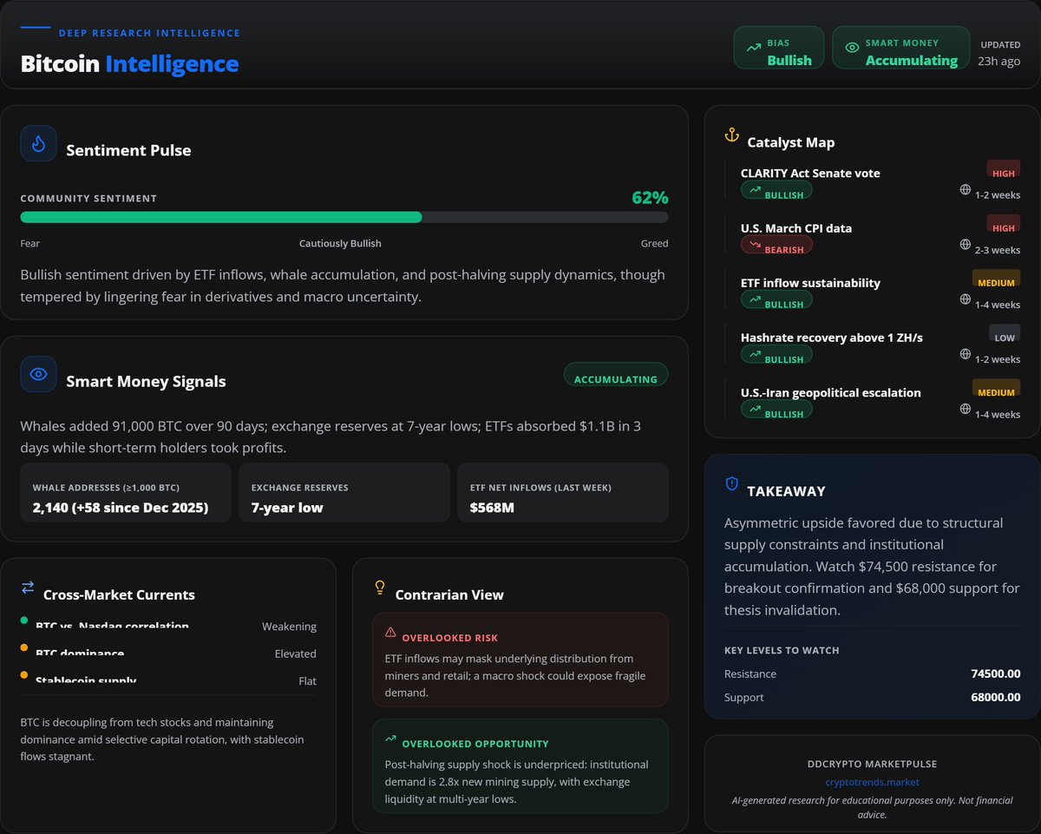Click the BULLISH tag under CLARITY Act Senate vote
Screen dimensions: 1041x834
(x=776, y=191)
